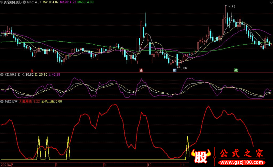Expand the 触底金字 indicator menu arrow
273x167 pixels.
(x=2, y=102)
